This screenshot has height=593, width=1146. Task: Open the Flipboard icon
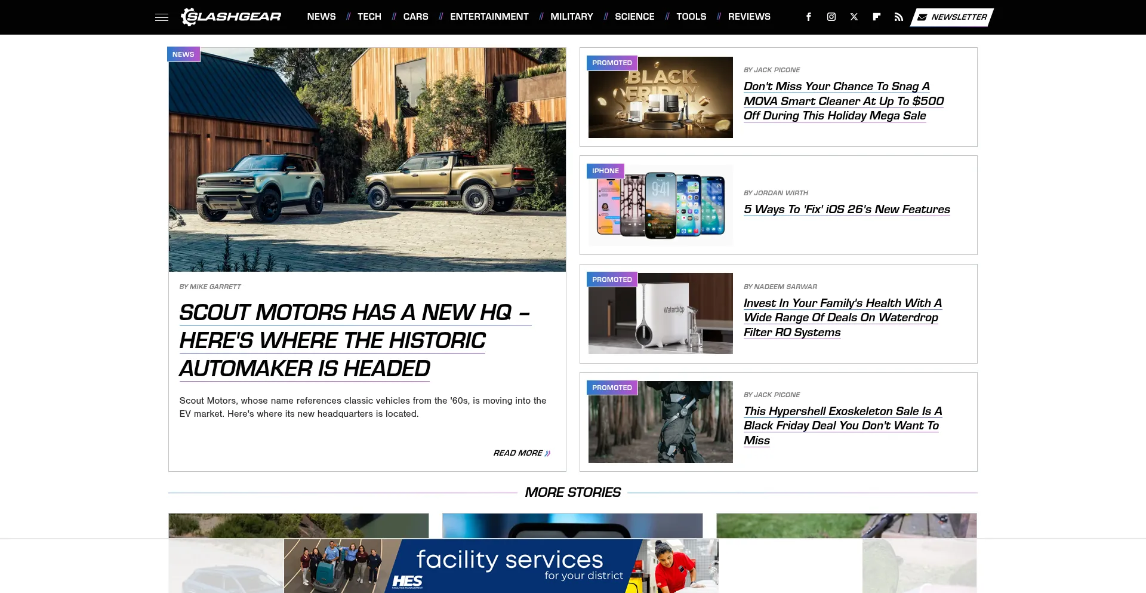click(x=876, y=17)
